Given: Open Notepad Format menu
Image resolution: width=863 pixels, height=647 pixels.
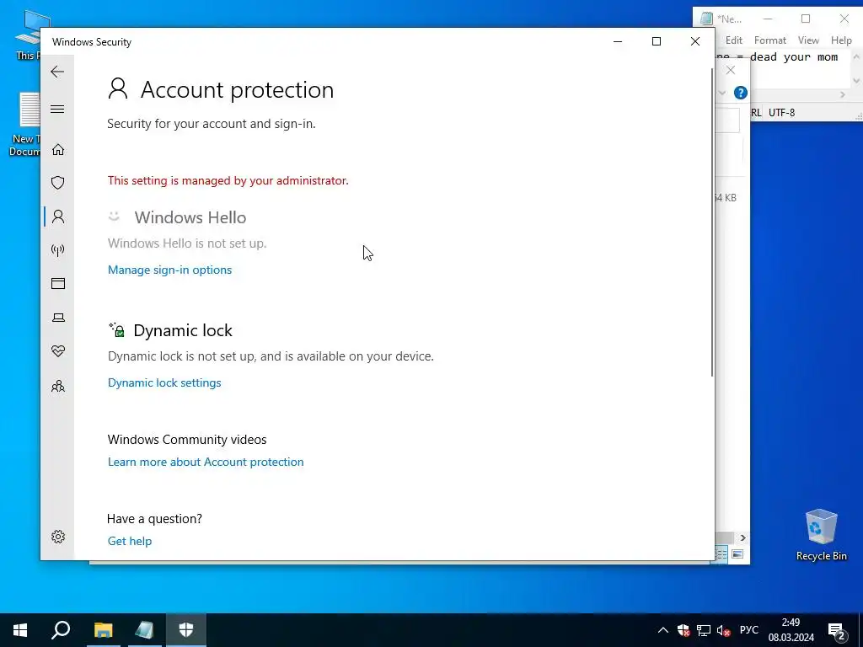Looking at the screenshot, I should click(x=770, y=40).
